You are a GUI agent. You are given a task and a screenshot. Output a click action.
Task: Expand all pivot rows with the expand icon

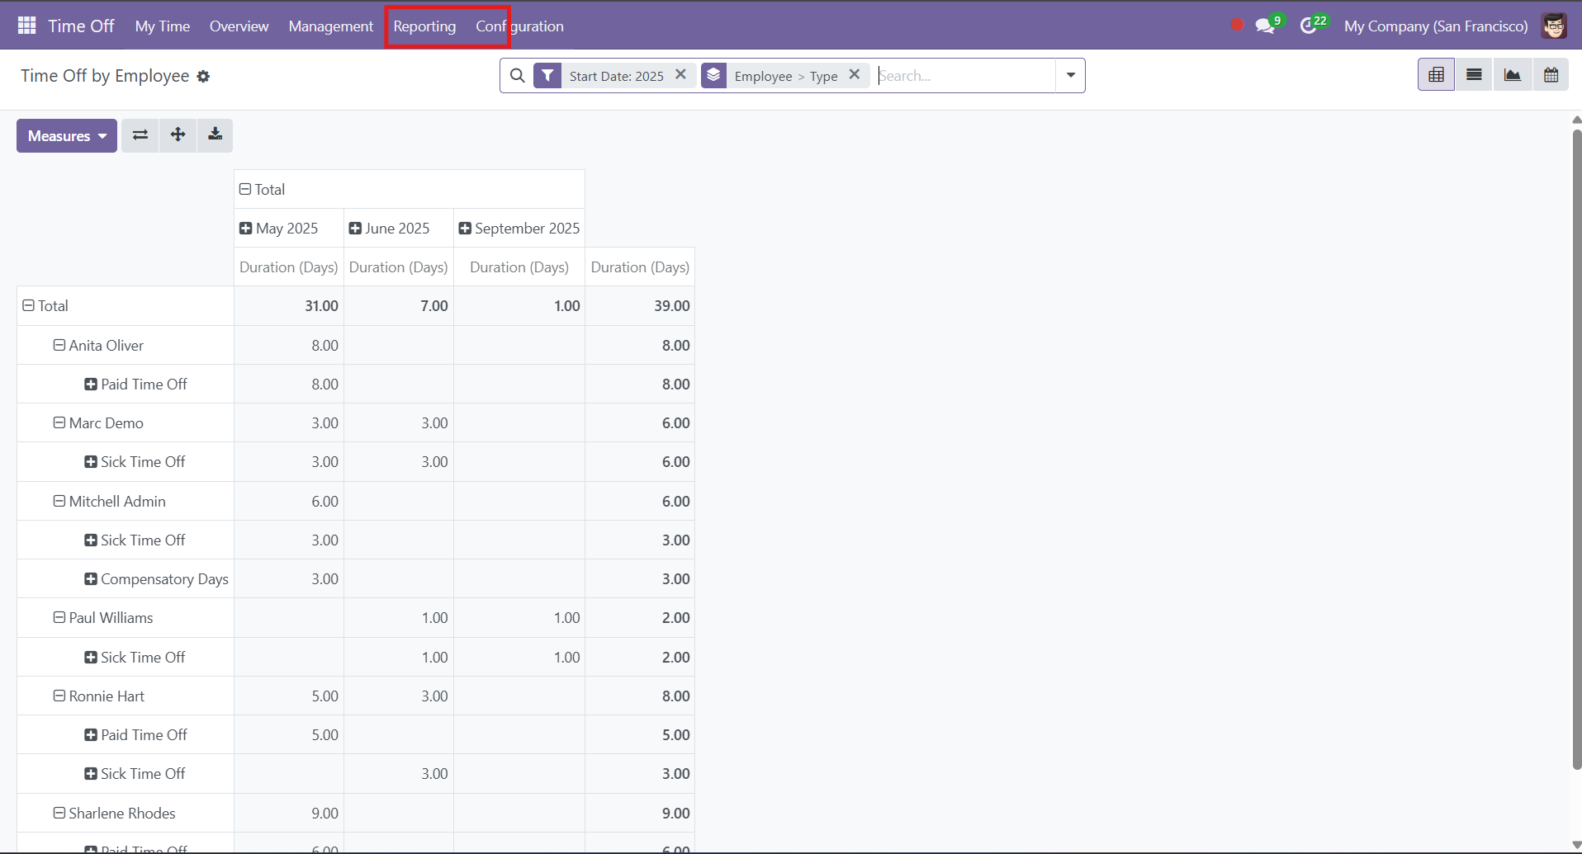point(178,134)
